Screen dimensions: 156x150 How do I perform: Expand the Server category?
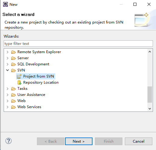tap(8, 58)
